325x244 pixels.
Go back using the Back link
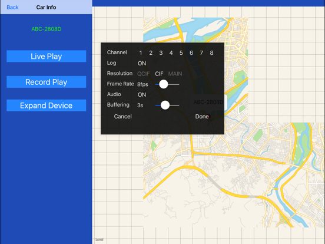[x=12, y=7]
